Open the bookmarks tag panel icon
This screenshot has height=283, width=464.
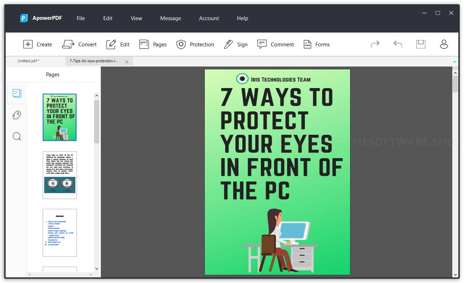(x=17, y=115)
